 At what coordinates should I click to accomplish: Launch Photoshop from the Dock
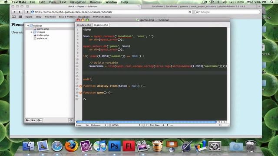[114, 146]
